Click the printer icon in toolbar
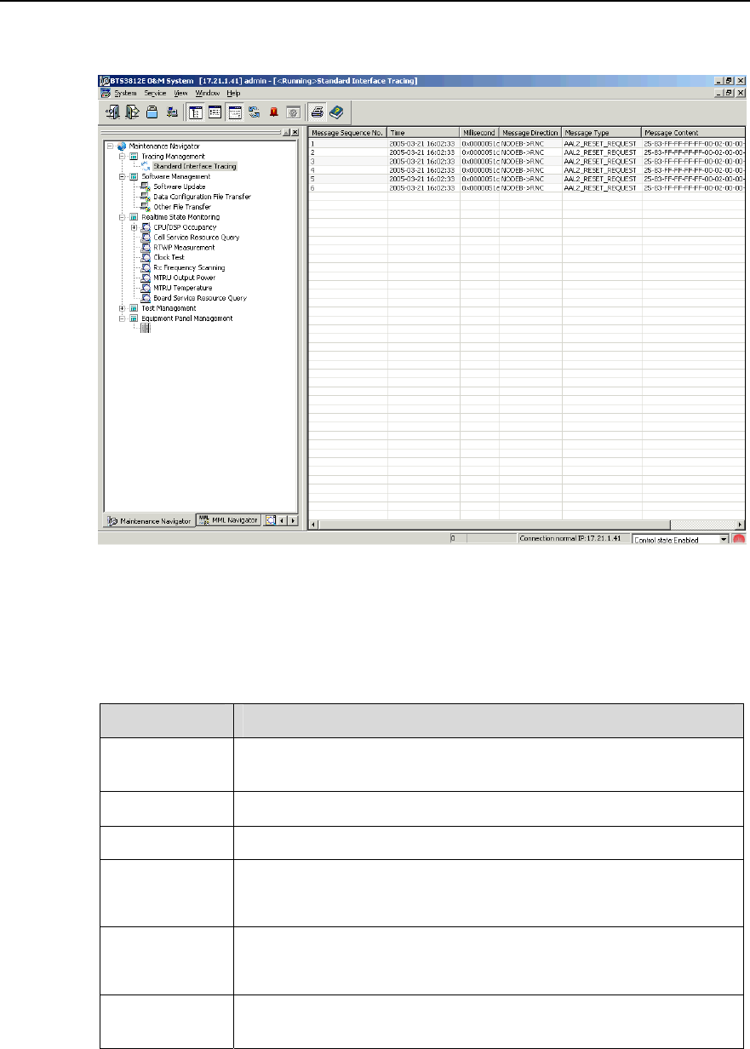 (317, 112)
